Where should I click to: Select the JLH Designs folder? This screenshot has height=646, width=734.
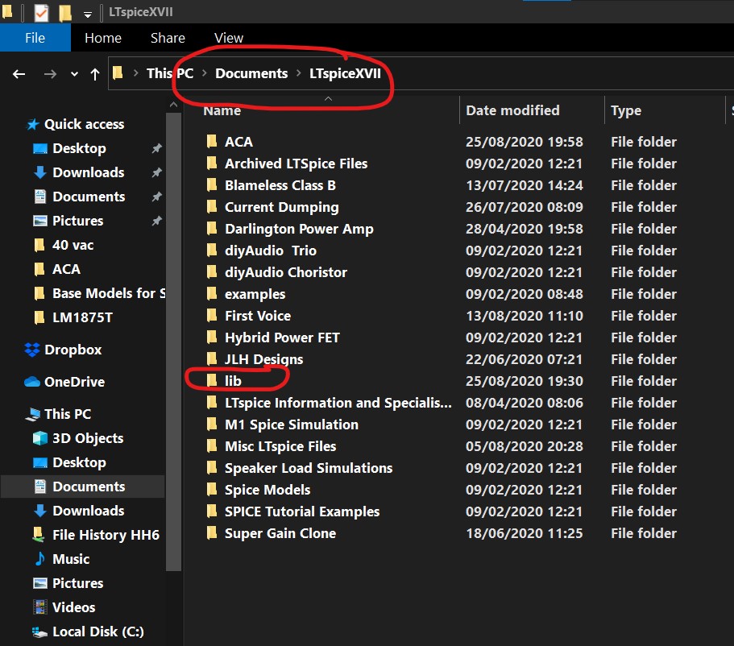[255, 359]
